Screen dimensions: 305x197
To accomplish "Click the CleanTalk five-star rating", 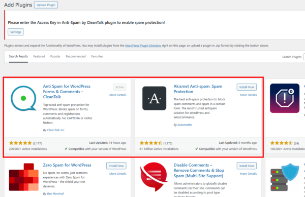I will pyautogui.click(x=20, y=143).
